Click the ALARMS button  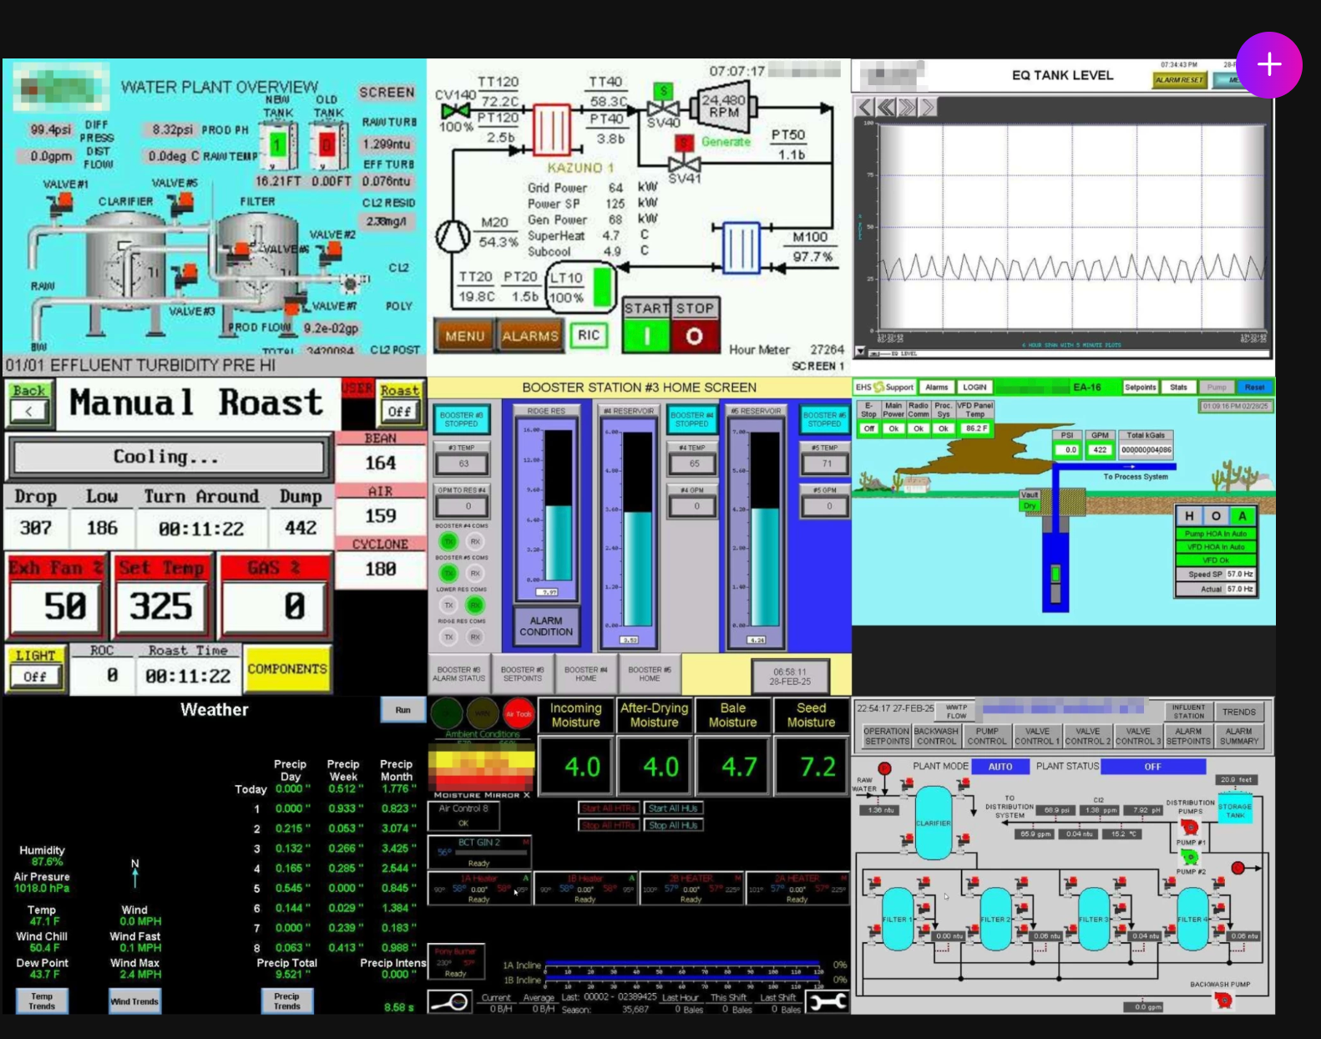(x=530, y=336)
